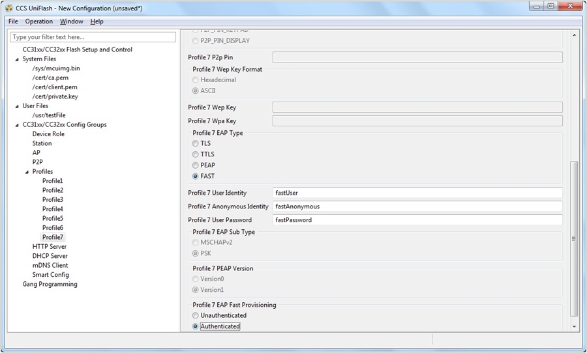
Task: Collapse the User Files tree node
Action: pos(17,106)
